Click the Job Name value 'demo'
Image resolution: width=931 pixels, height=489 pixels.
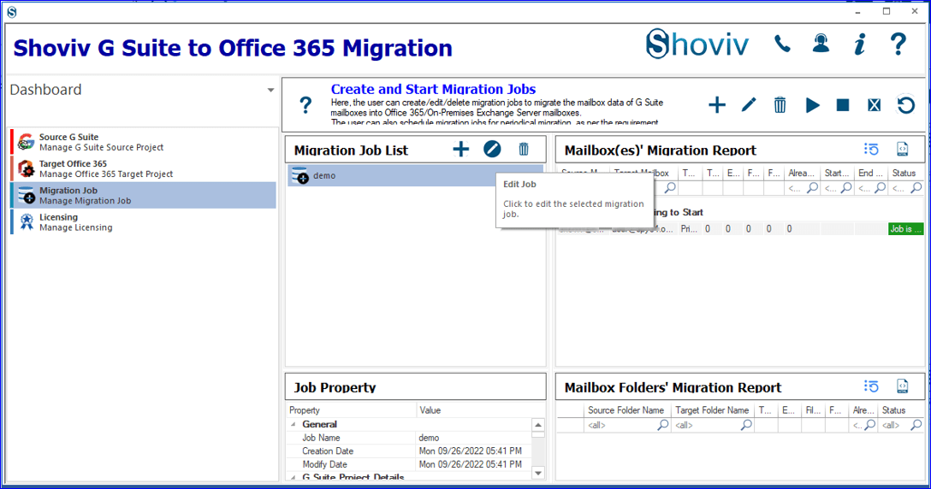(429, 438)
